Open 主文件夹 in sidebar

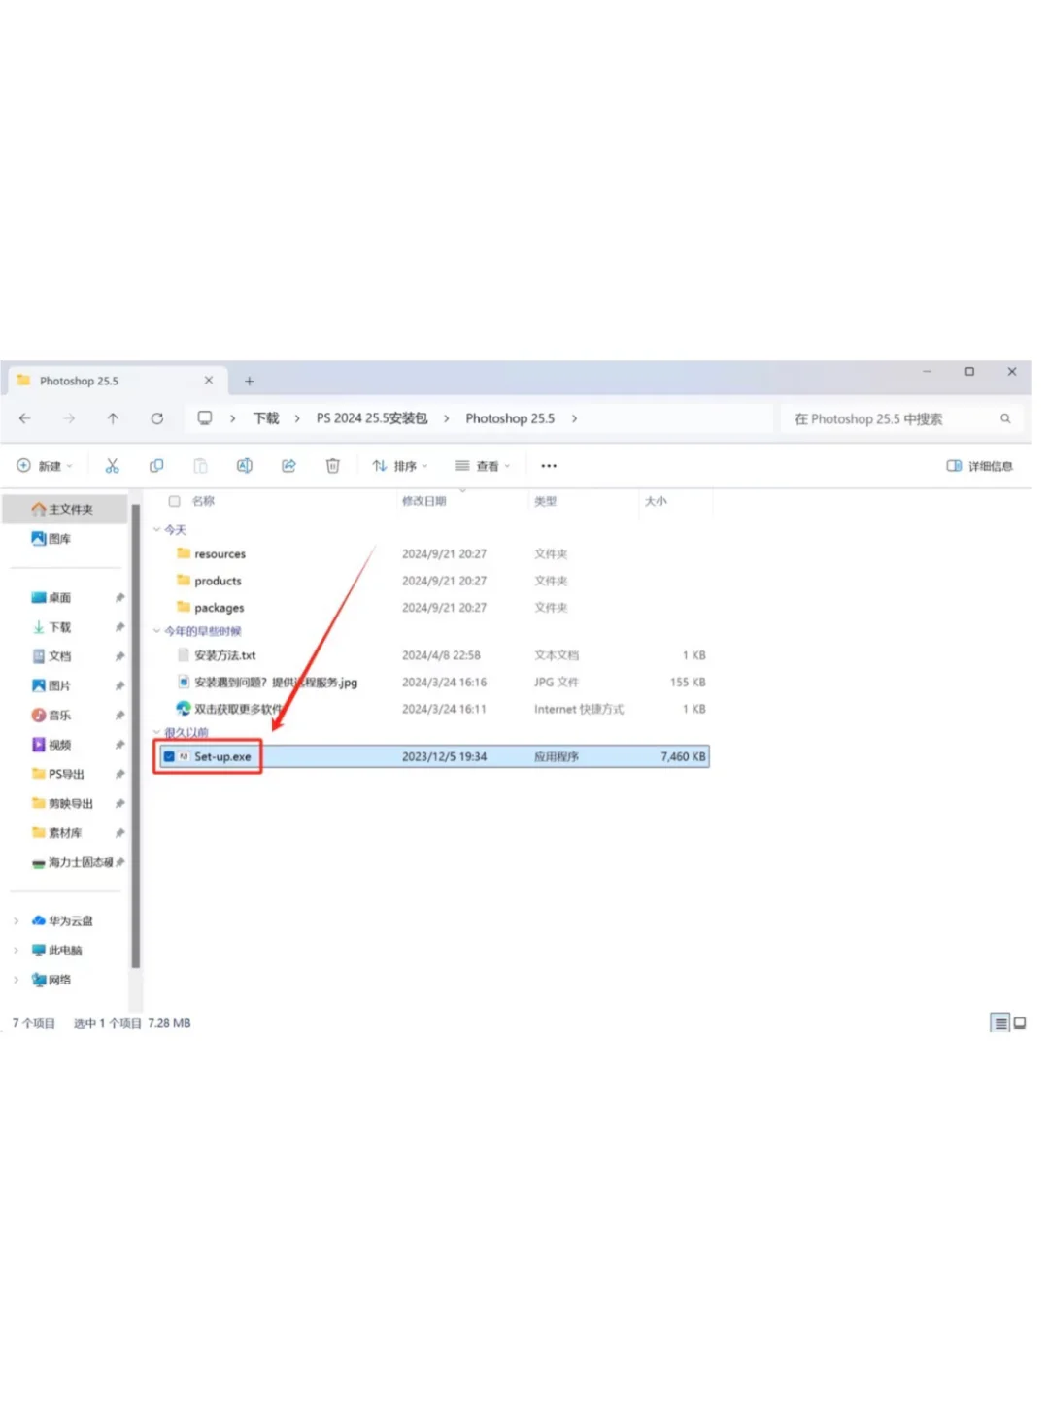click(x=64, y=509)
